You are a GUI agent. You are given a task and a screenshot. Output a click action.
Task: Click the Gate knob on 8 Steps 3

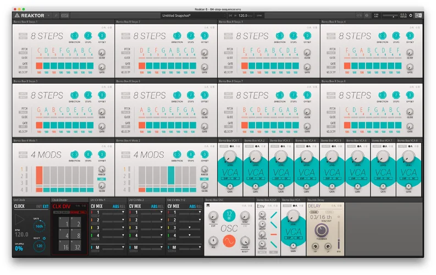(x=307, y=67)
